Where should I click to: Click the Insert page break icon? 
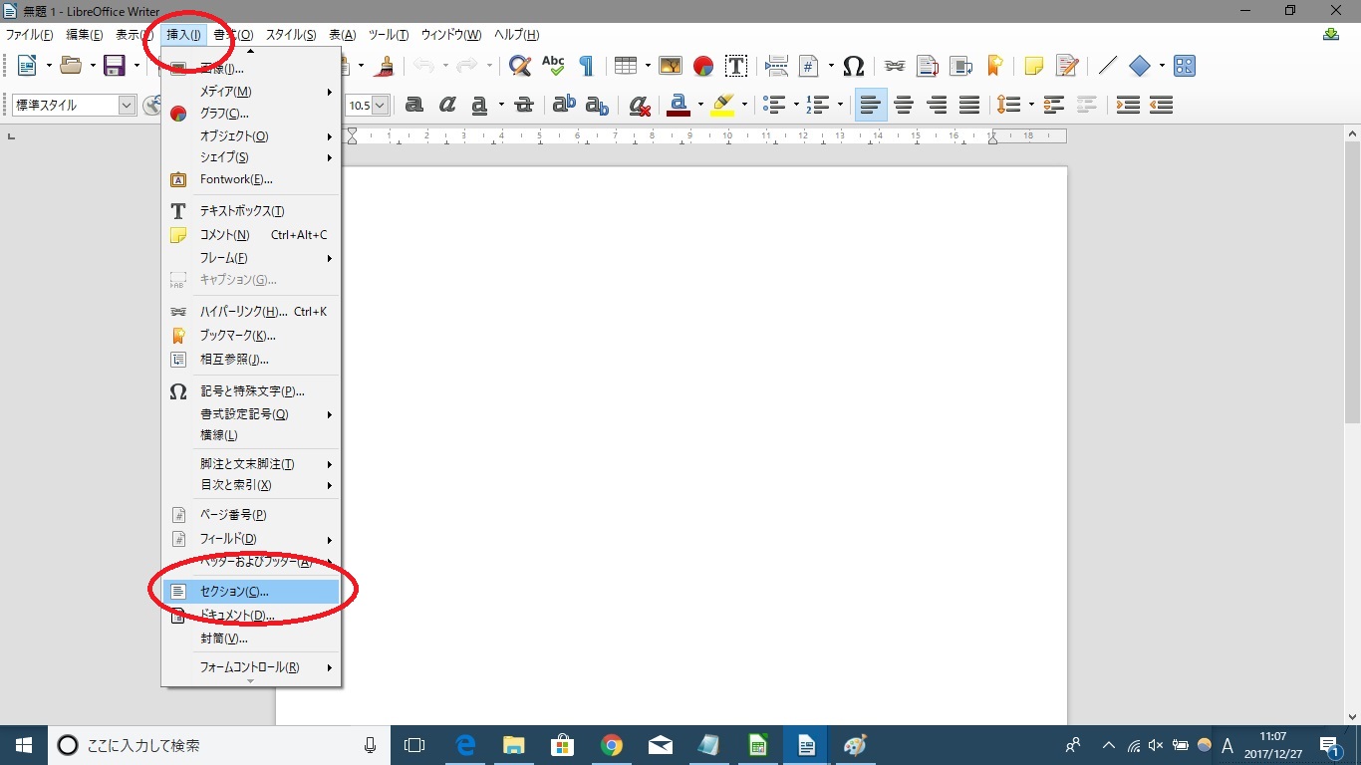tap(777, 66)
